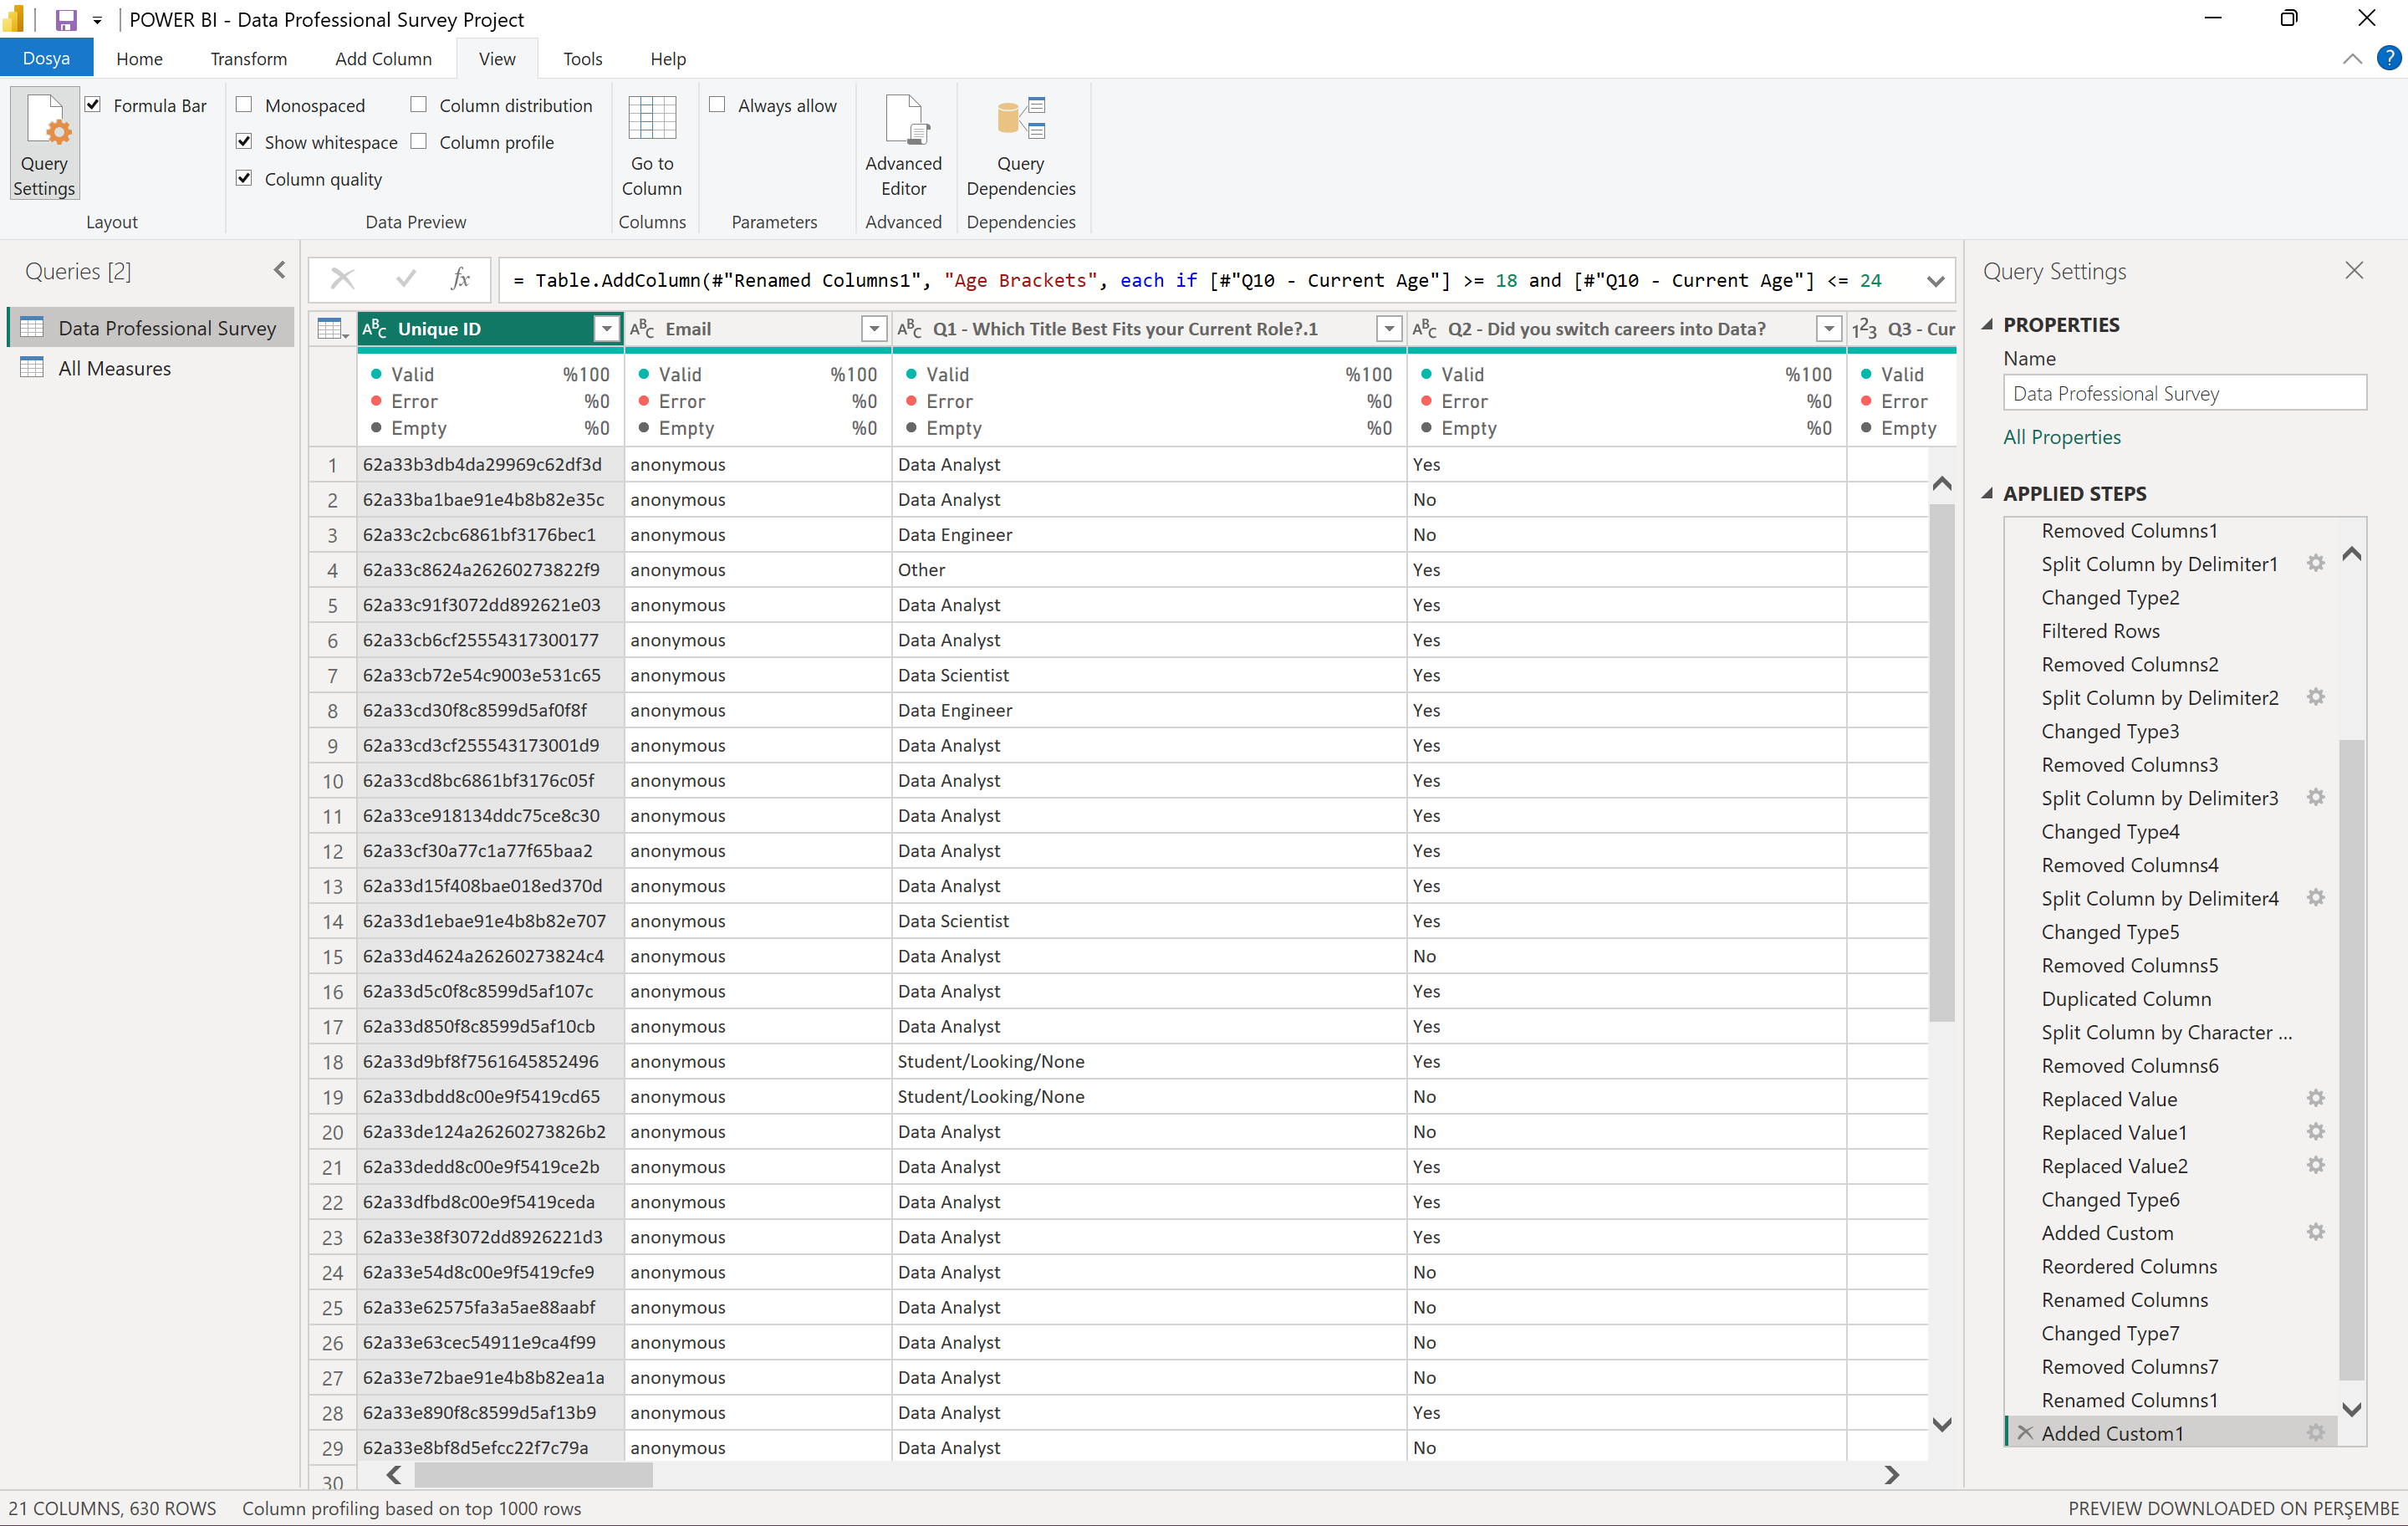Open gear settings for Split Column by Delimiter3
Screen dimensions: 2408x1526
point(2315,797)
